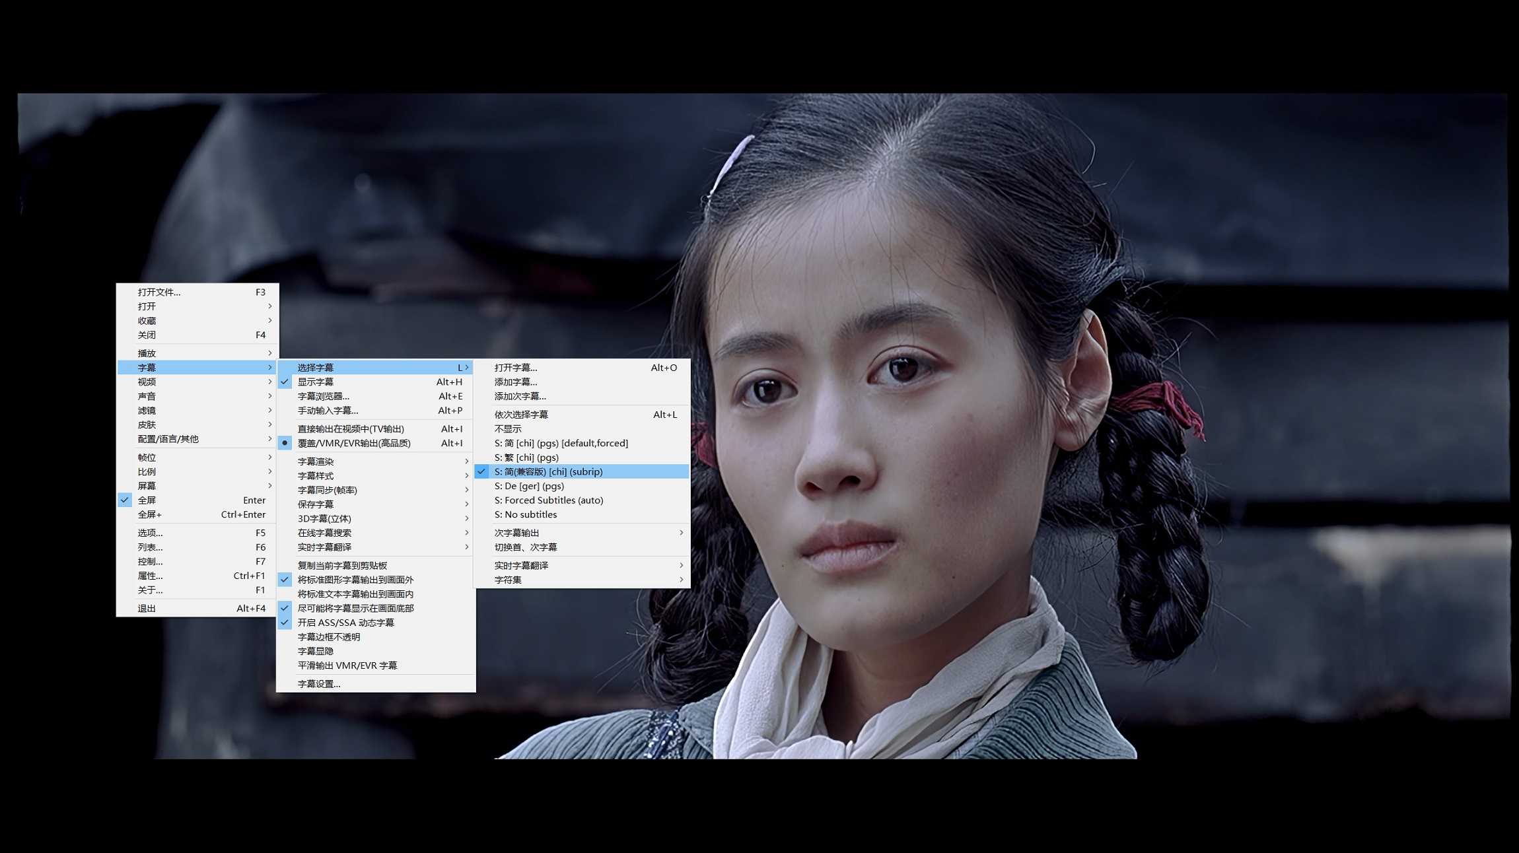
Task: Click 打开字幕... entry
Action: (582, 368)
